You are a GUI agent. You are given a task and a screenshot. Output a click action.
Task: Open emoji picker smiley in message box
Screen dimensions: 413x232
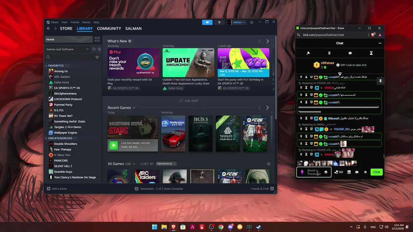(326, 172)
